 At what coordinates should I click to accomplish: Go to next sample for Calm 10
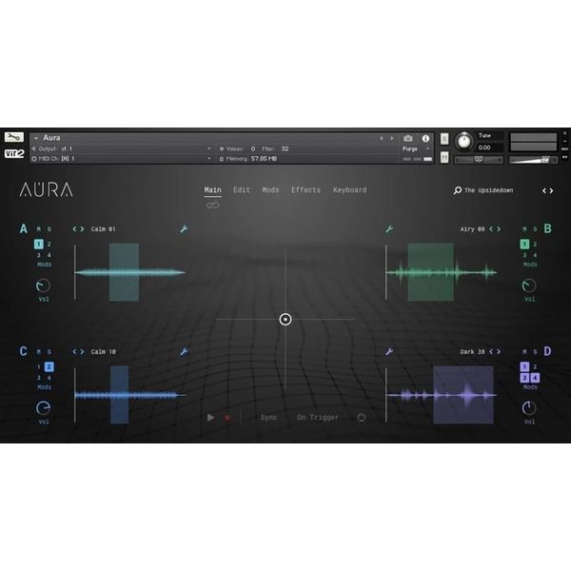tap(82, 352)
